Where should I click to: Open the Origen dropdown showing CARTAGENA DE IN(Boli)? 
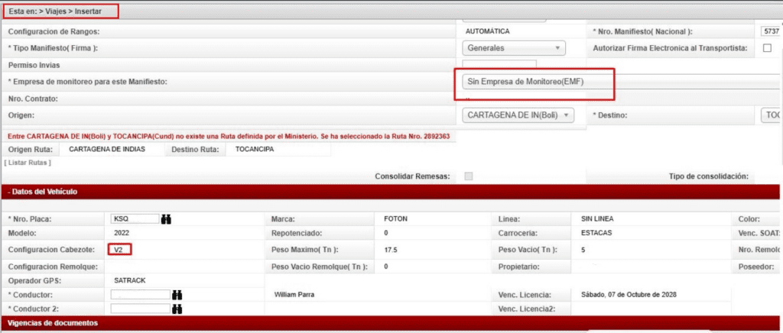(518, 115)
